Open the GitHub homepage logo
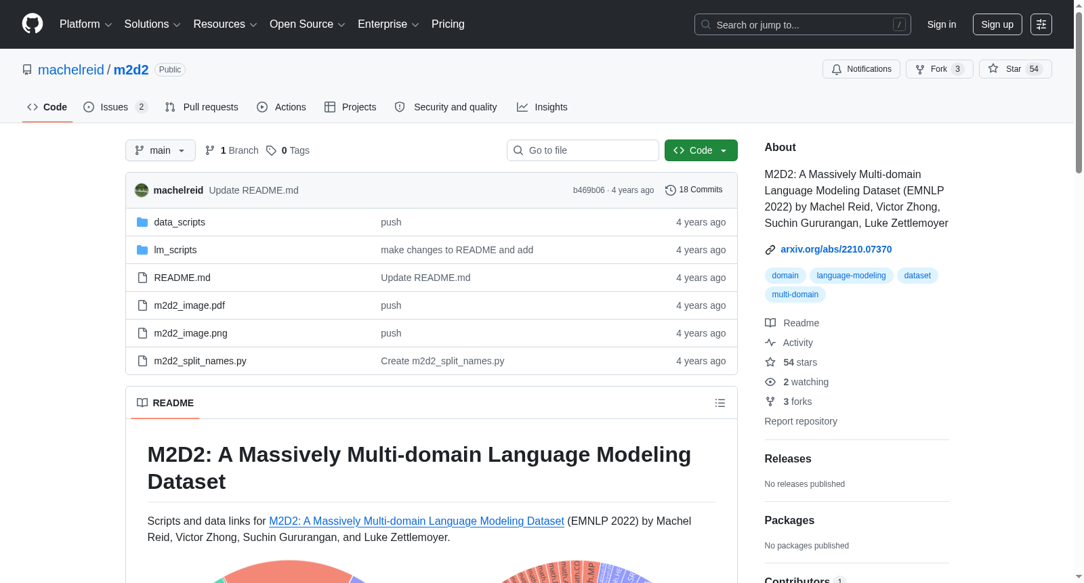The height and width of the screenshot is (583, 1084). (x=33, y=24)
